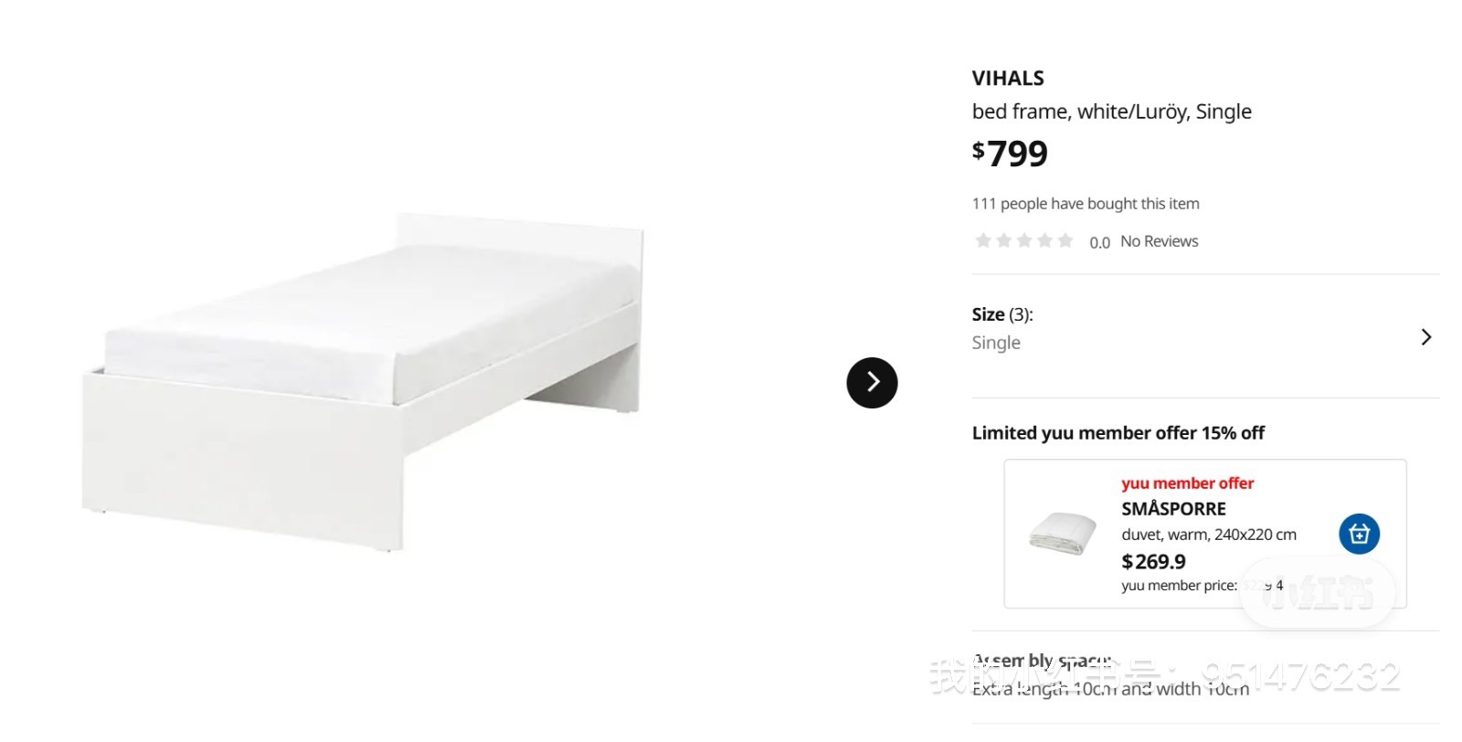Select the Limited yuu member offer heading

click(1118, 433)
